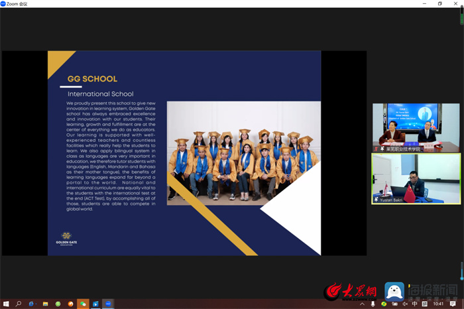Click the shared GG SCHOOL slide
464x309 pixels.
click(x=184, y=153)
